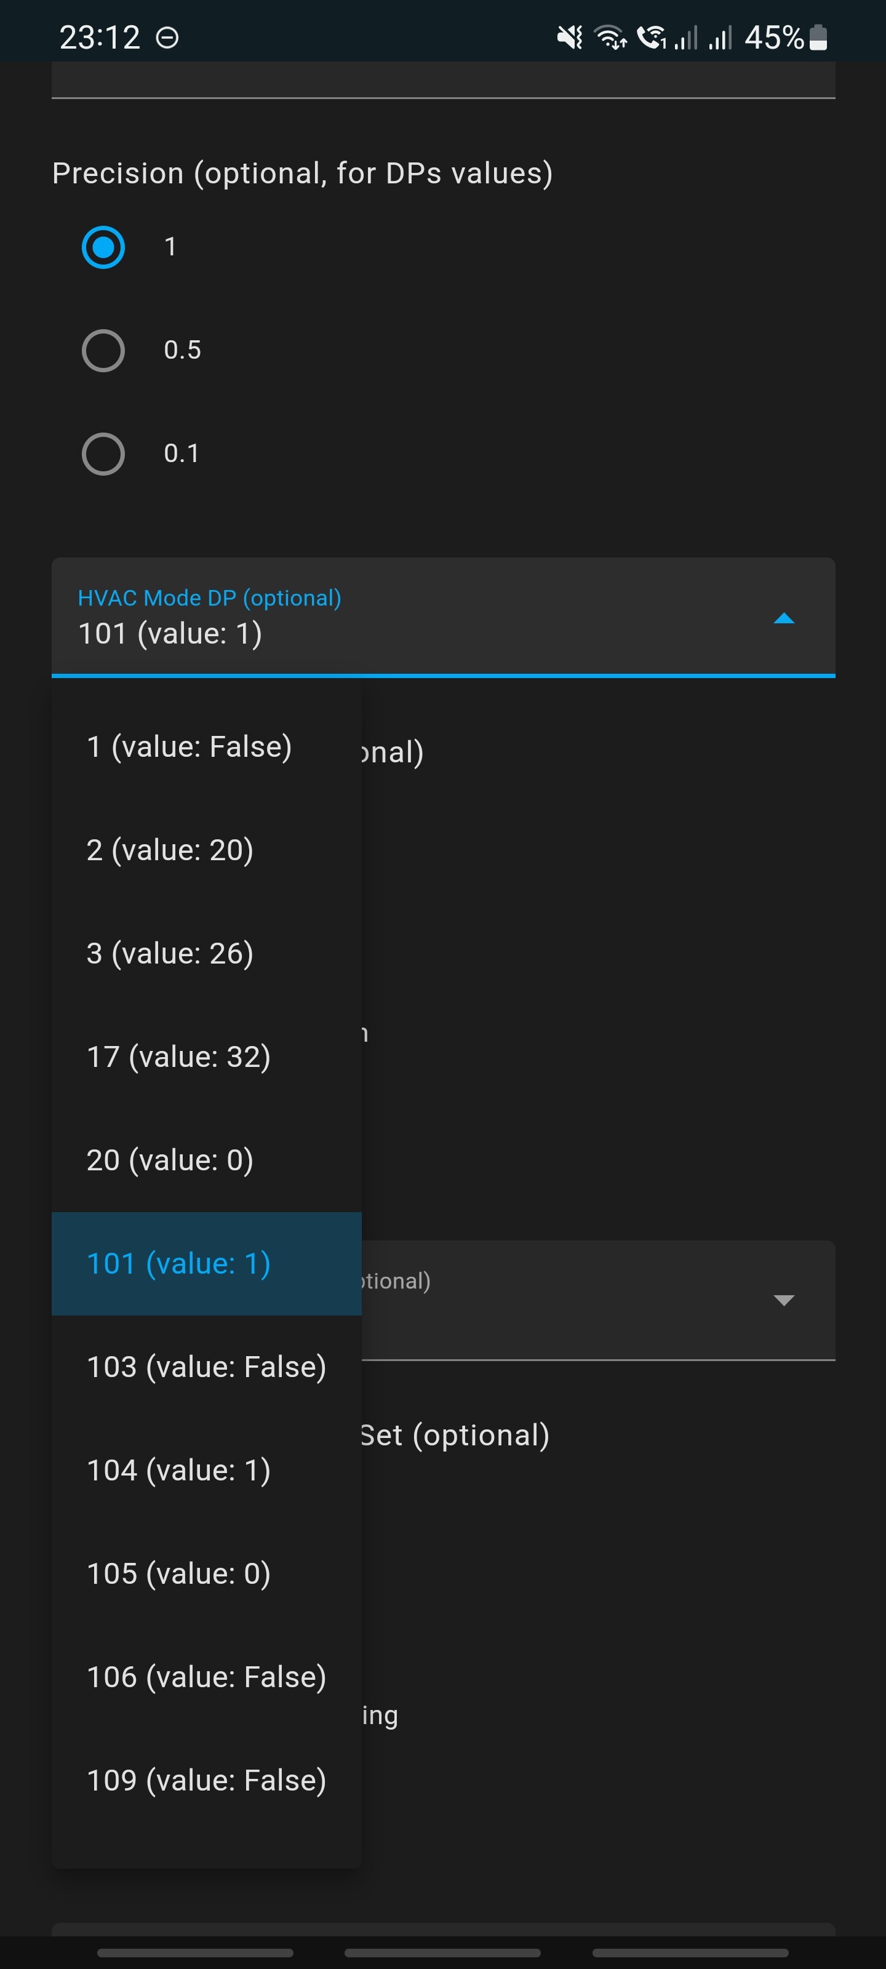Tap the Wi-Fi status icon
Screen dimensions: 886x1969
click(610, 36)
